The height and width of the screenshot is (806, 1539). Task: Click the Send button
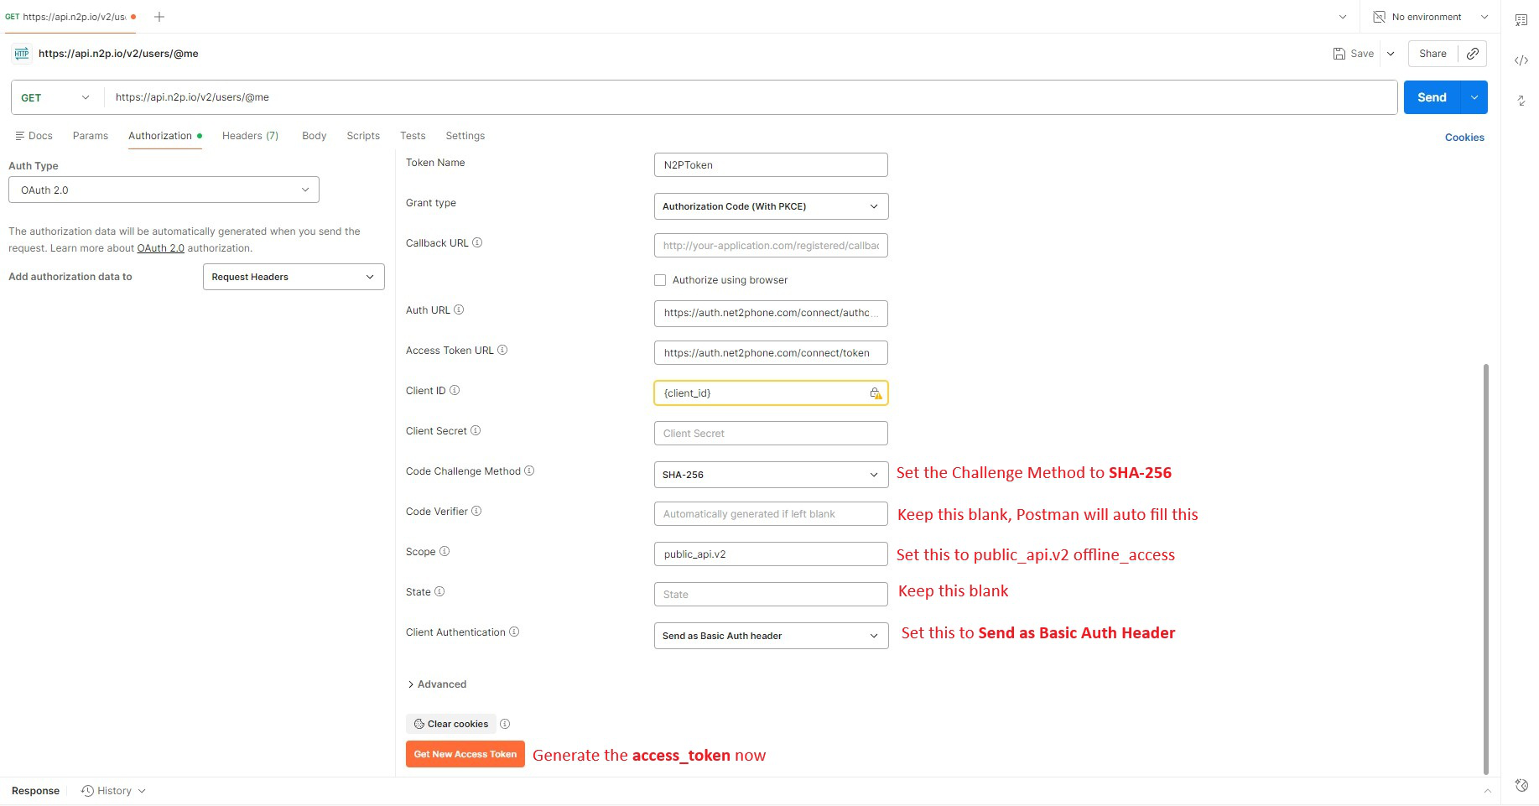[x=1432, y=98]
